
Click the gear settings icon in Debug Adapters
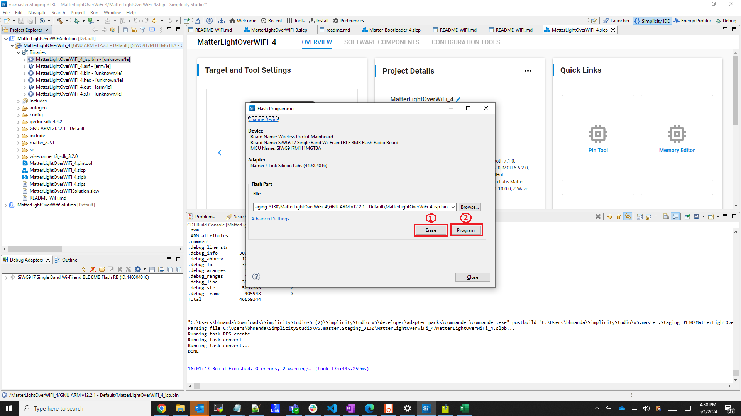click(x=138, y=270)
